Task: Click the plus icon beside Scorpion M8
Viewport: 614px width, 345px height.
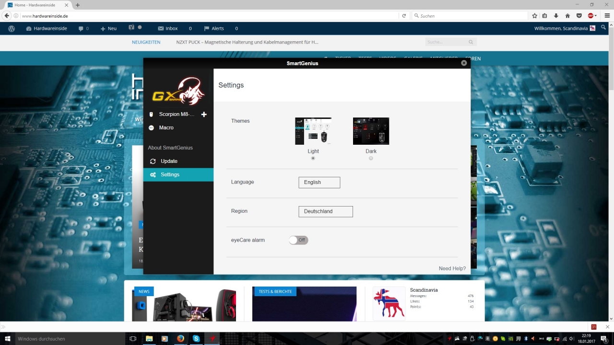Action: pyautogui.click(x=204, y=115)
